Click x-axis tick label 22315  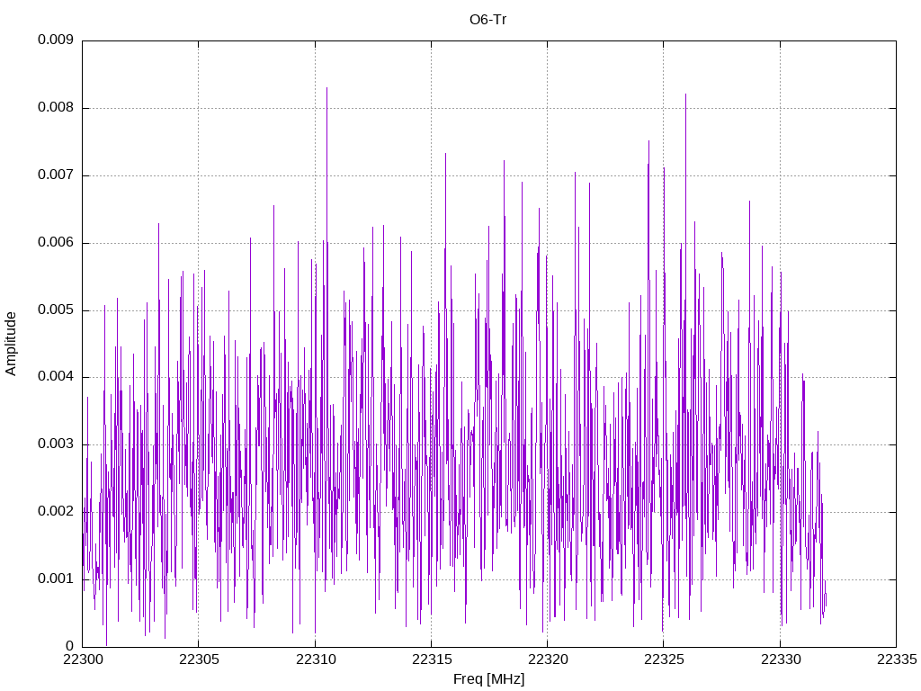pos(431,660)
